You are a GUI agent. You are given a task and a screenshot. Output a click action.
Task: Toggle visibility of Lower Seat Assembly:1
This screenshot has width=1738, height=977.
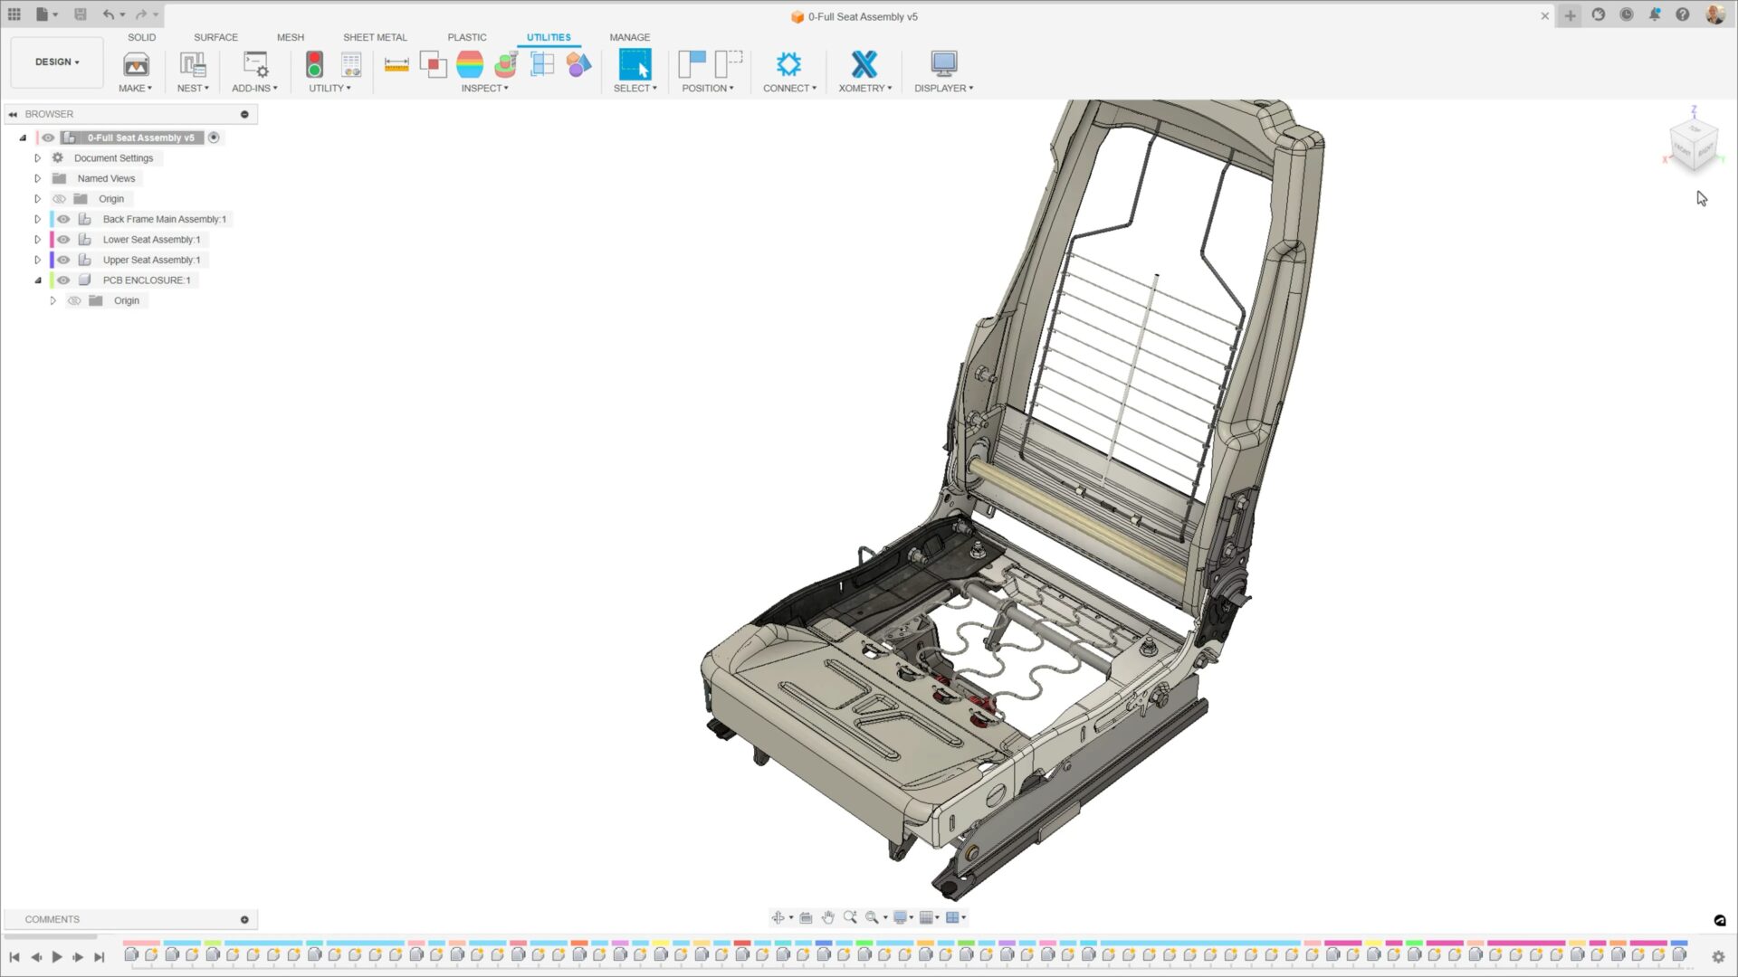tap(62, 239)
